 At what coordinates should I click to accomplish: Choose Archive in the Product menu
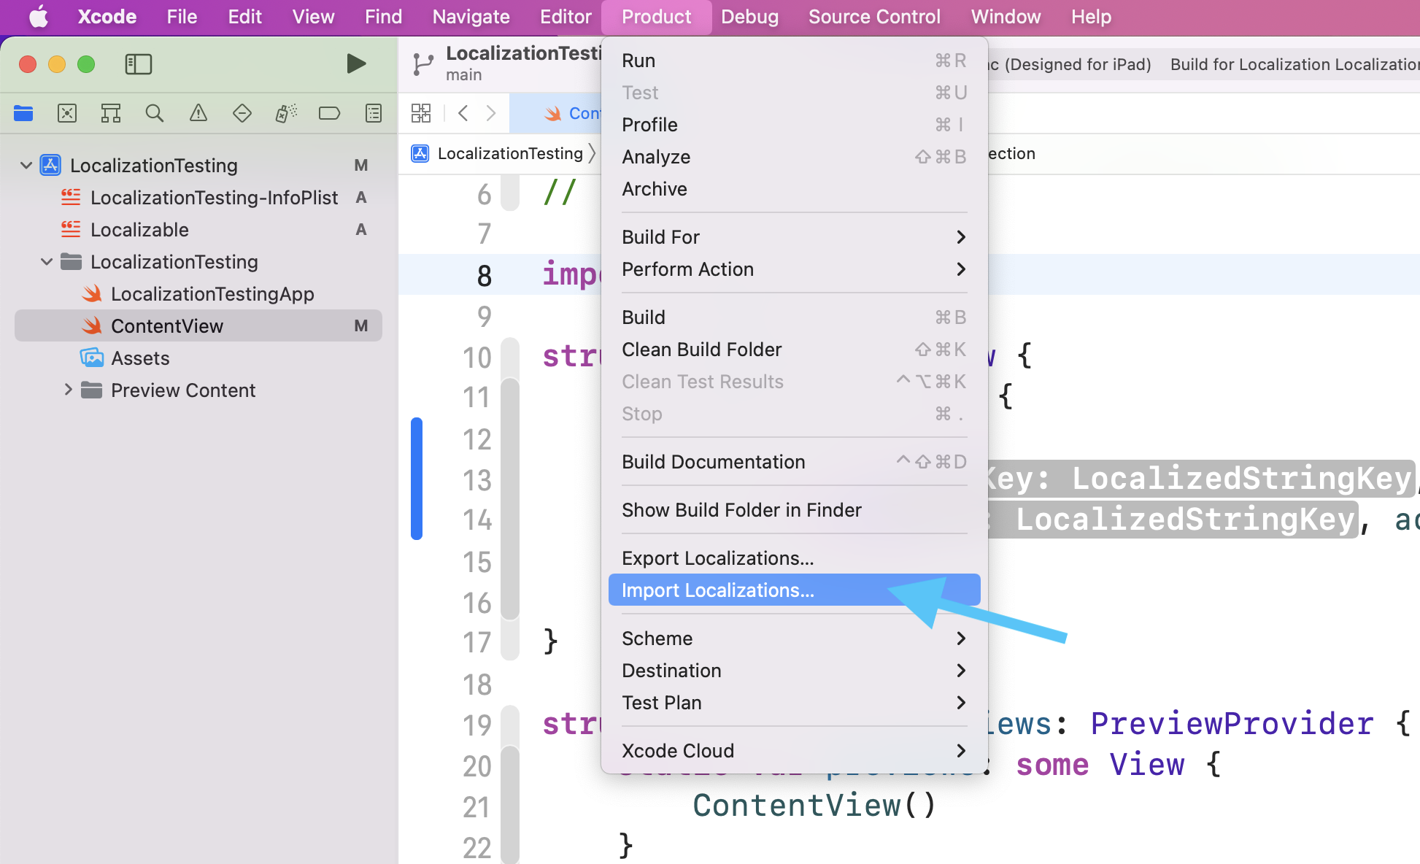(x=794, y=189)
